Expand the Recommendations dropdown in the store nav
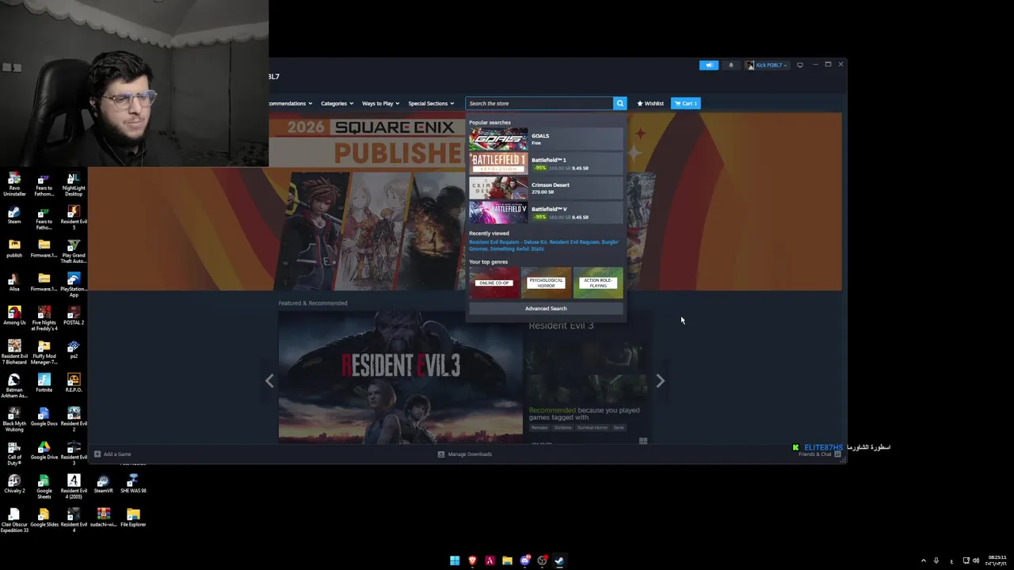This screenshot has width=1014, height=570. pyautogui.click(x=291, y=103)
